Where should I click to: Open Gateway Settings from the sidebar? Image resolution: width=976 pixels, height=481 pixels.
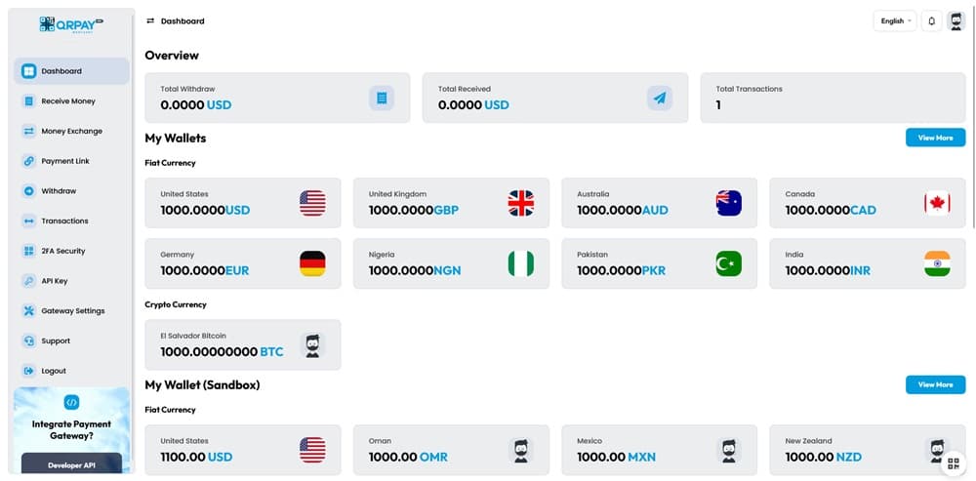click(72, 311)
